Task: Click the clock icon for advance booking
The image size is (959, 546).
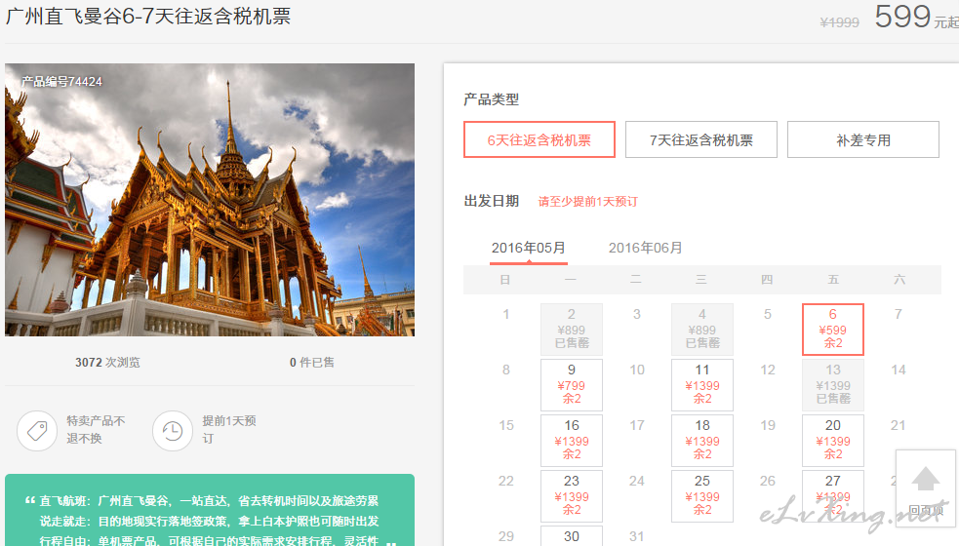Action: pos(173,430)
